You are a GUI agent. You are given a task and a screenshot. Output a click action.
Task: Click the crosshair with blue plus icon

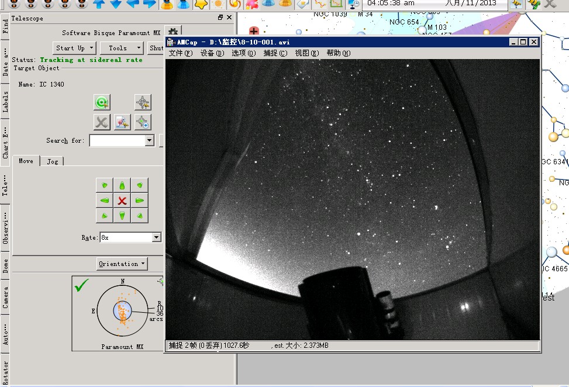point(143,122)
